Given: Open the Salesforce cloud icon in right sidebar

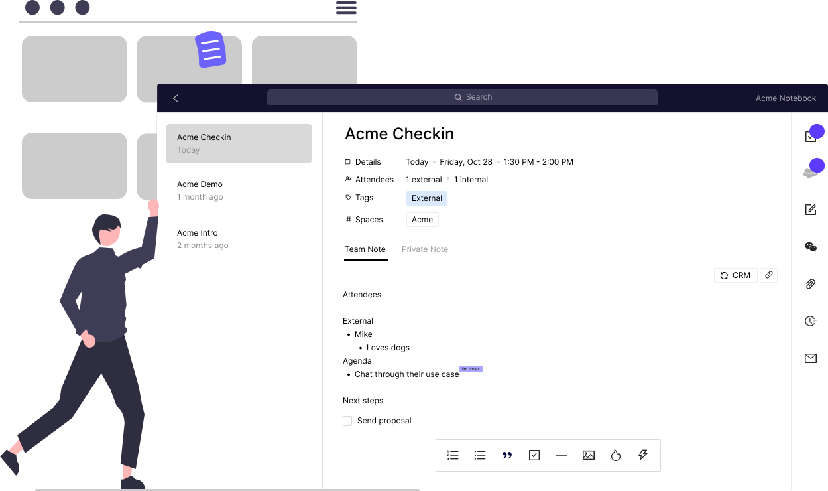Looking at the screenshot, I should tap(810, 173).
